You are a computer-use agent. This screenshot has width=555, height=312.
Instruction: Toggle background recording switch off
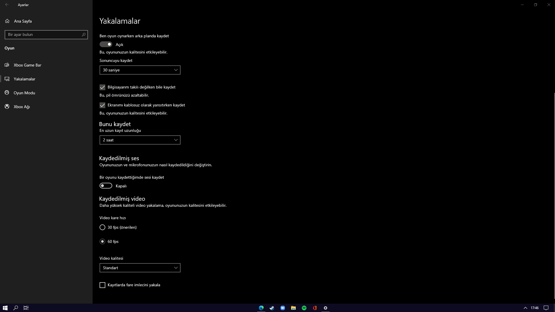point(106,44)
